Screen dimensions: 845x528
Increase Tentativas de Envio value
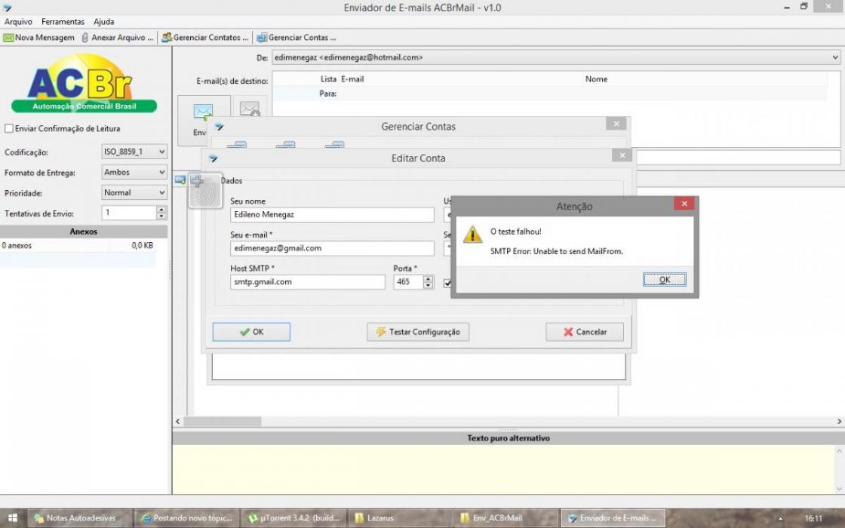point(161,210)
